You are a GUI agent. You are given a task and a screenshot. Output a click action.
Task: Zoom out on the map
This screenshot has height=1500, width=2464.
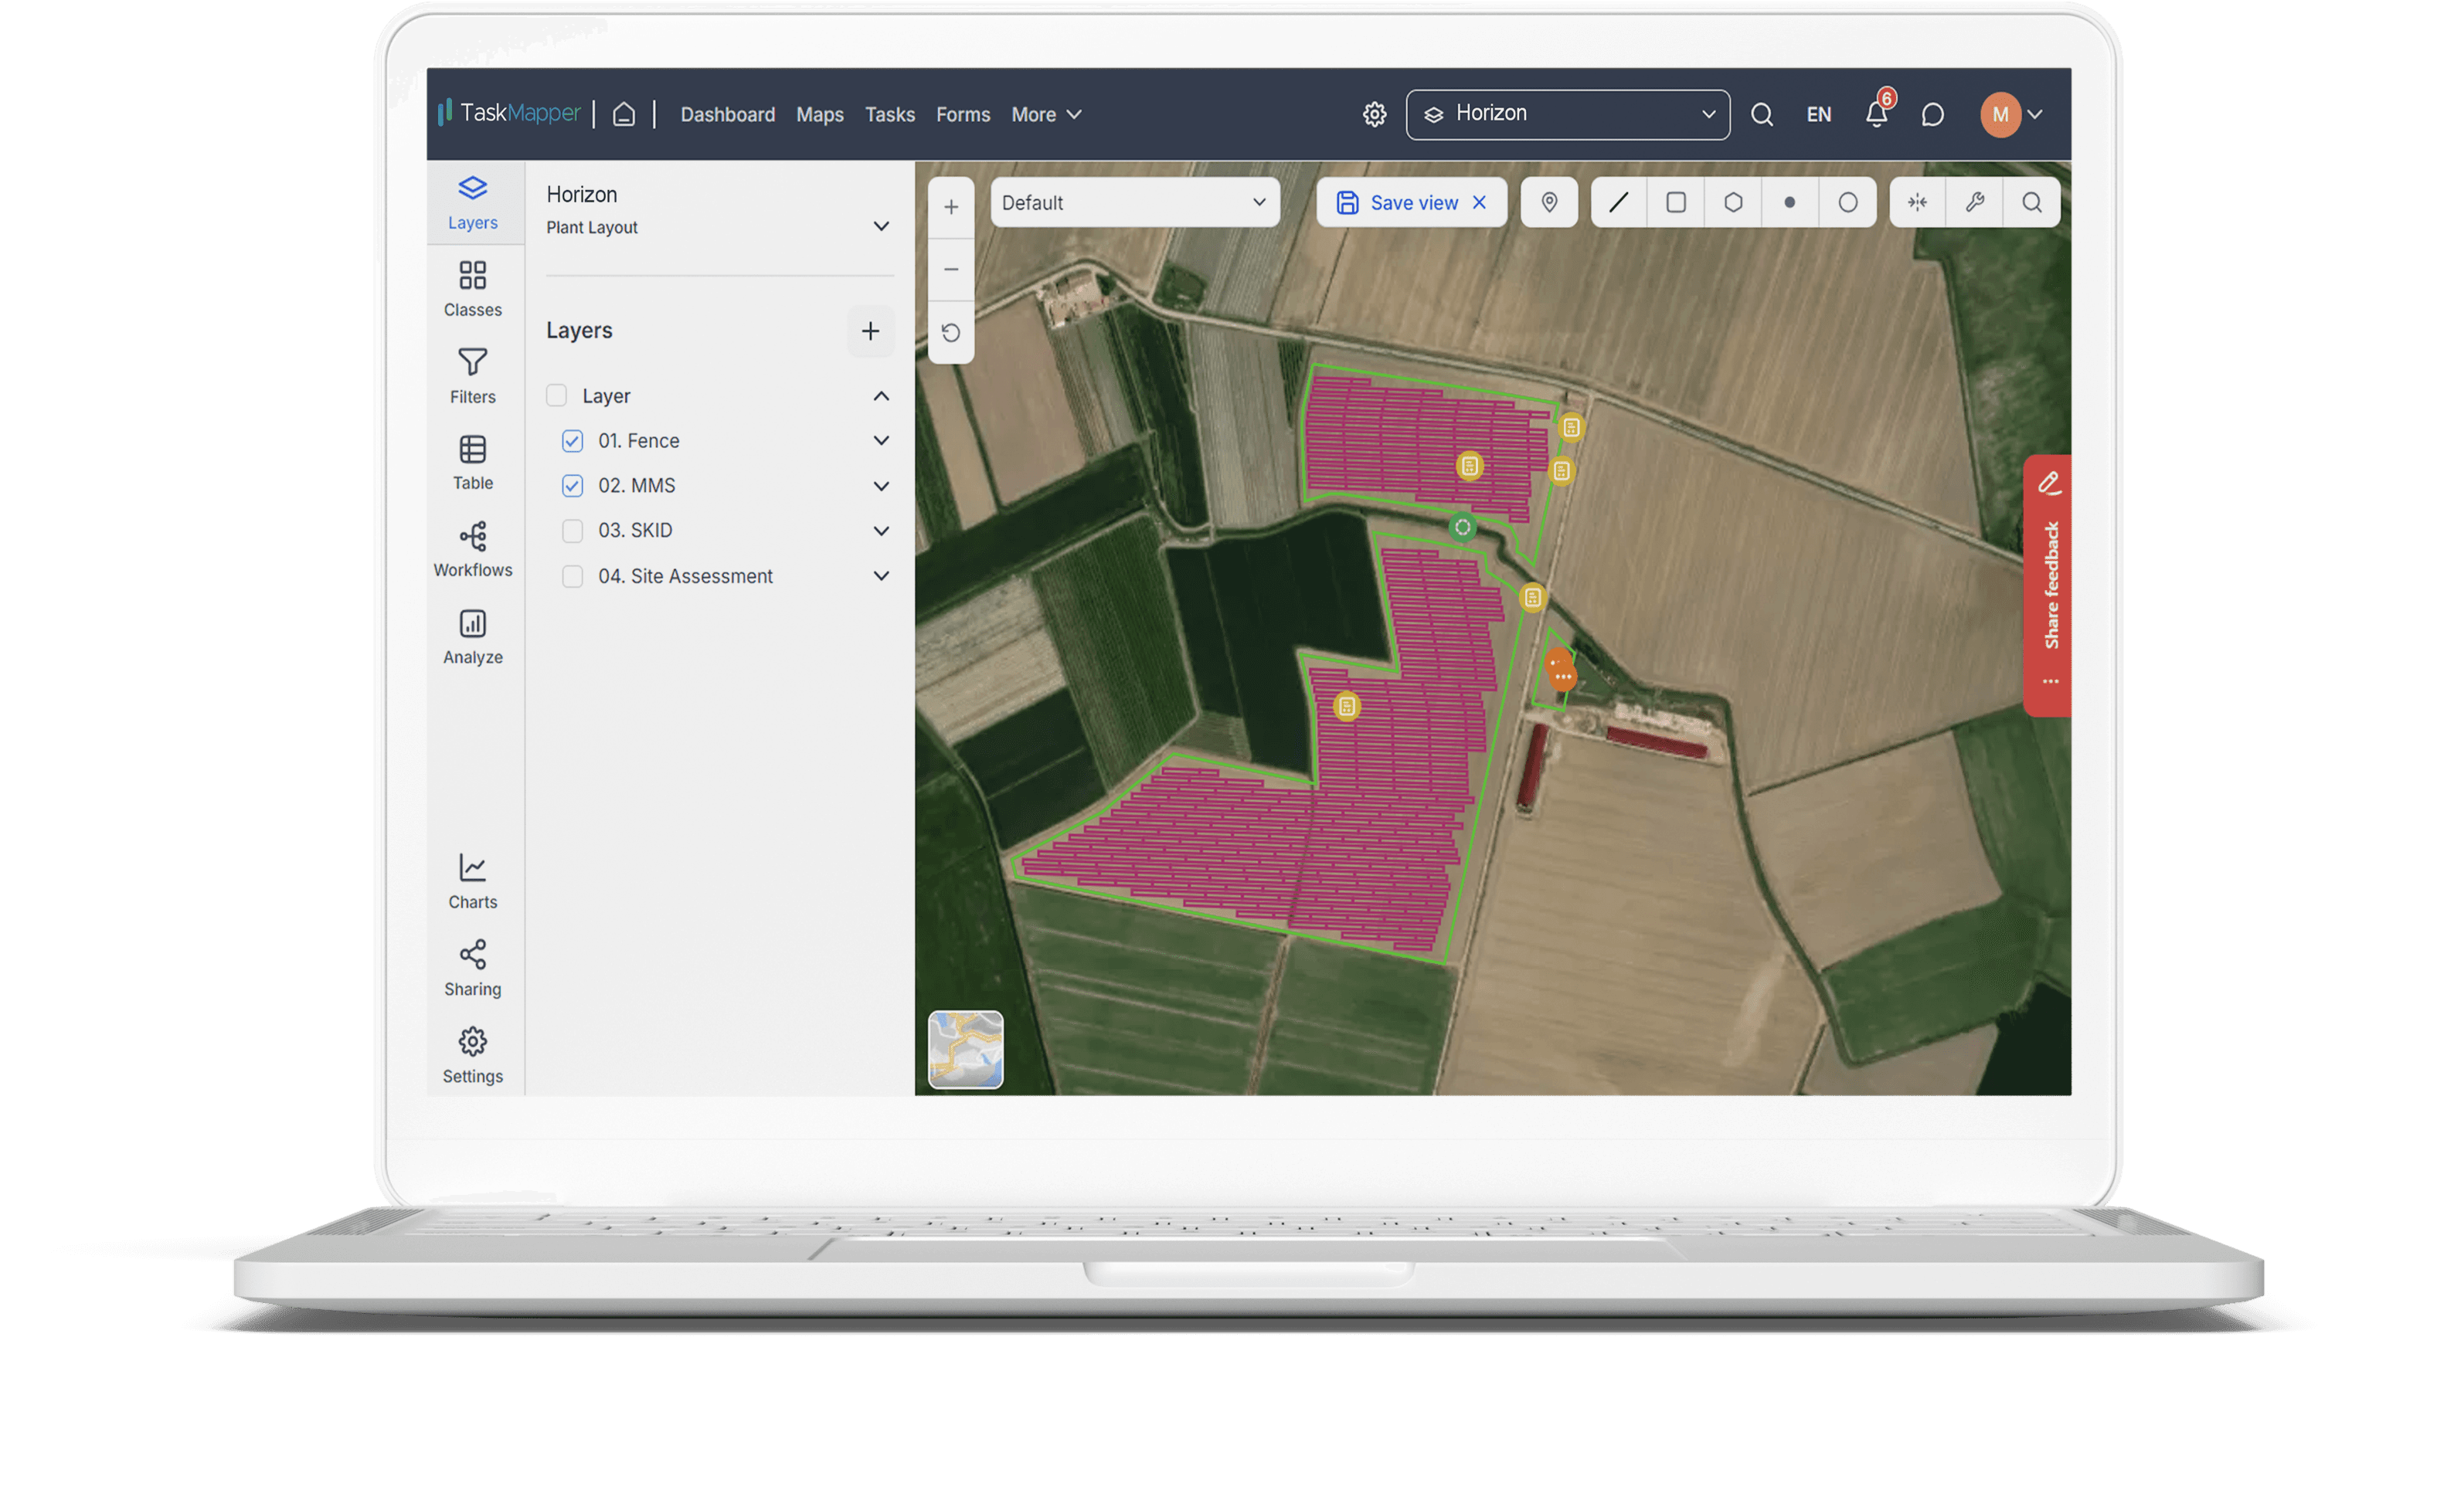(x=951, y=269)
